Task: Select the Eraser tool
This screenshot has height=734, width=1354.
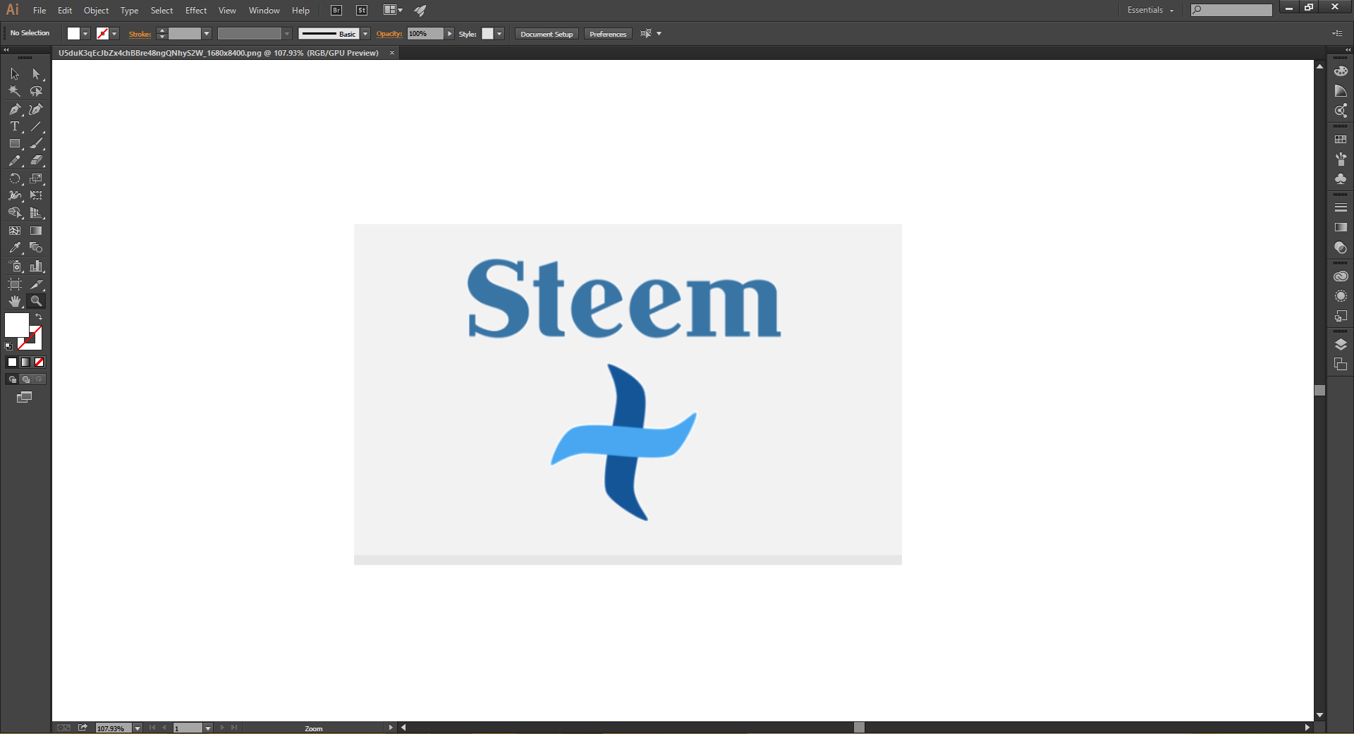Action: click(36, 161)
